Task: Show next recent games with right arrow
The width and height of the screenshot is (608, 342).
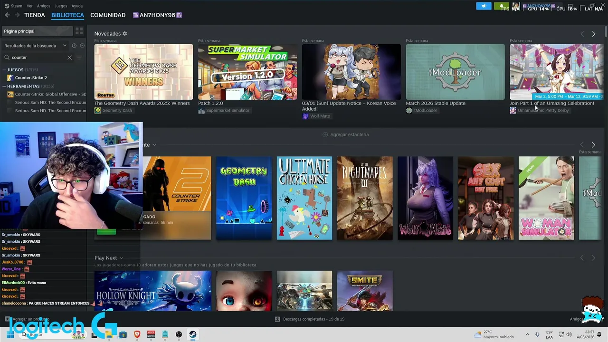Action: click(x=593, y=144)
